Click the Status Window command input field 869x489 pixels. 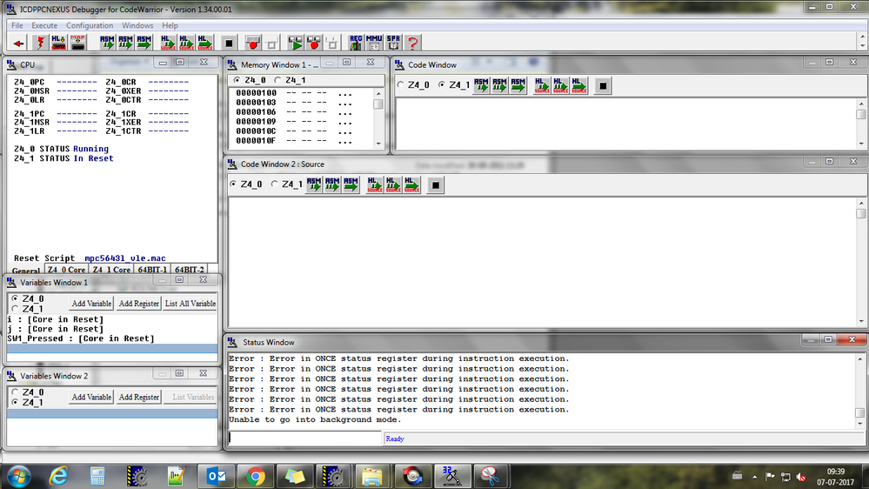pos(304,439)
